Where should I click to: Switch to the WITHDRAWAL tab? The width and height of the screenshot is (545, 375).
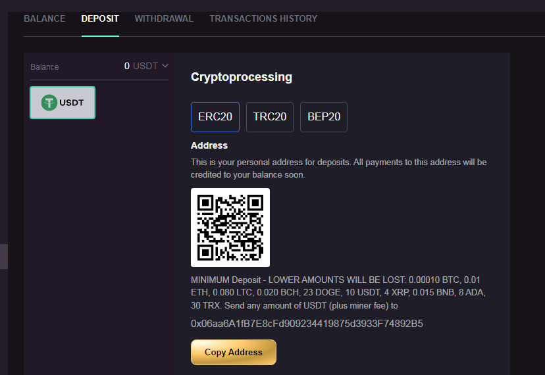164,18
